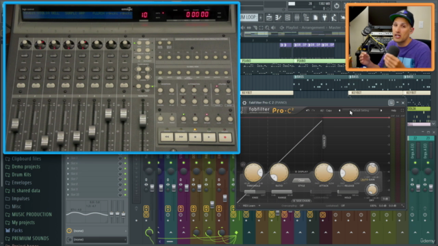The image size is (438, 246).
Task: Open the My projects browser folder
Action: [x=23, y=223]
